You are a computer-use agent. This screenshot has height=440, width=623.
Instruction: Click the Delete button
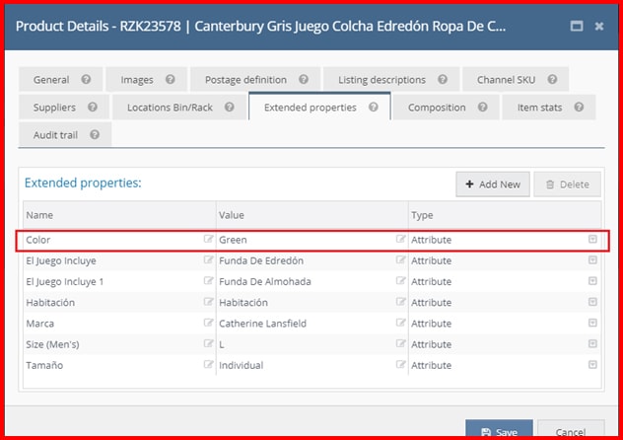pos(567,184)
